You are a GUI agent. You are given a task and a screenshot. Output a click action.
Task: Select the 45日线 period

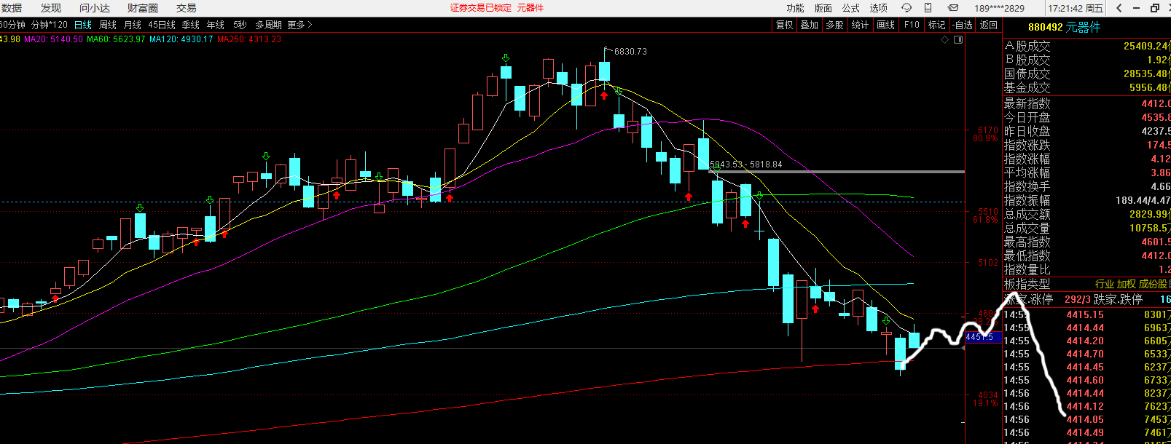[162, 25]
